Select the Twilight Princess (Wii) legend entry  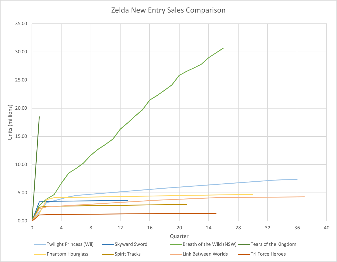pyautogui.click(x=70, y=244)
